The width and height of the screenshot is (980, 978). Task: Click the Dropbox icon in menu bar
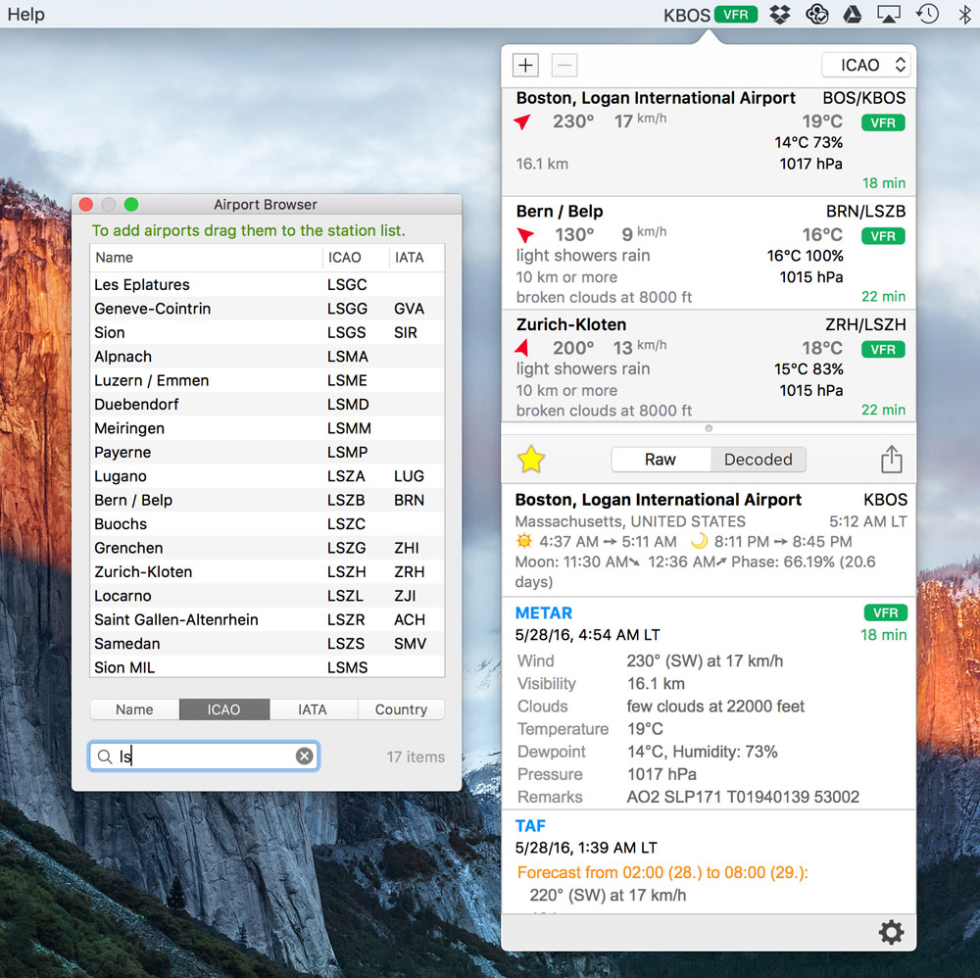click(780, 15)
